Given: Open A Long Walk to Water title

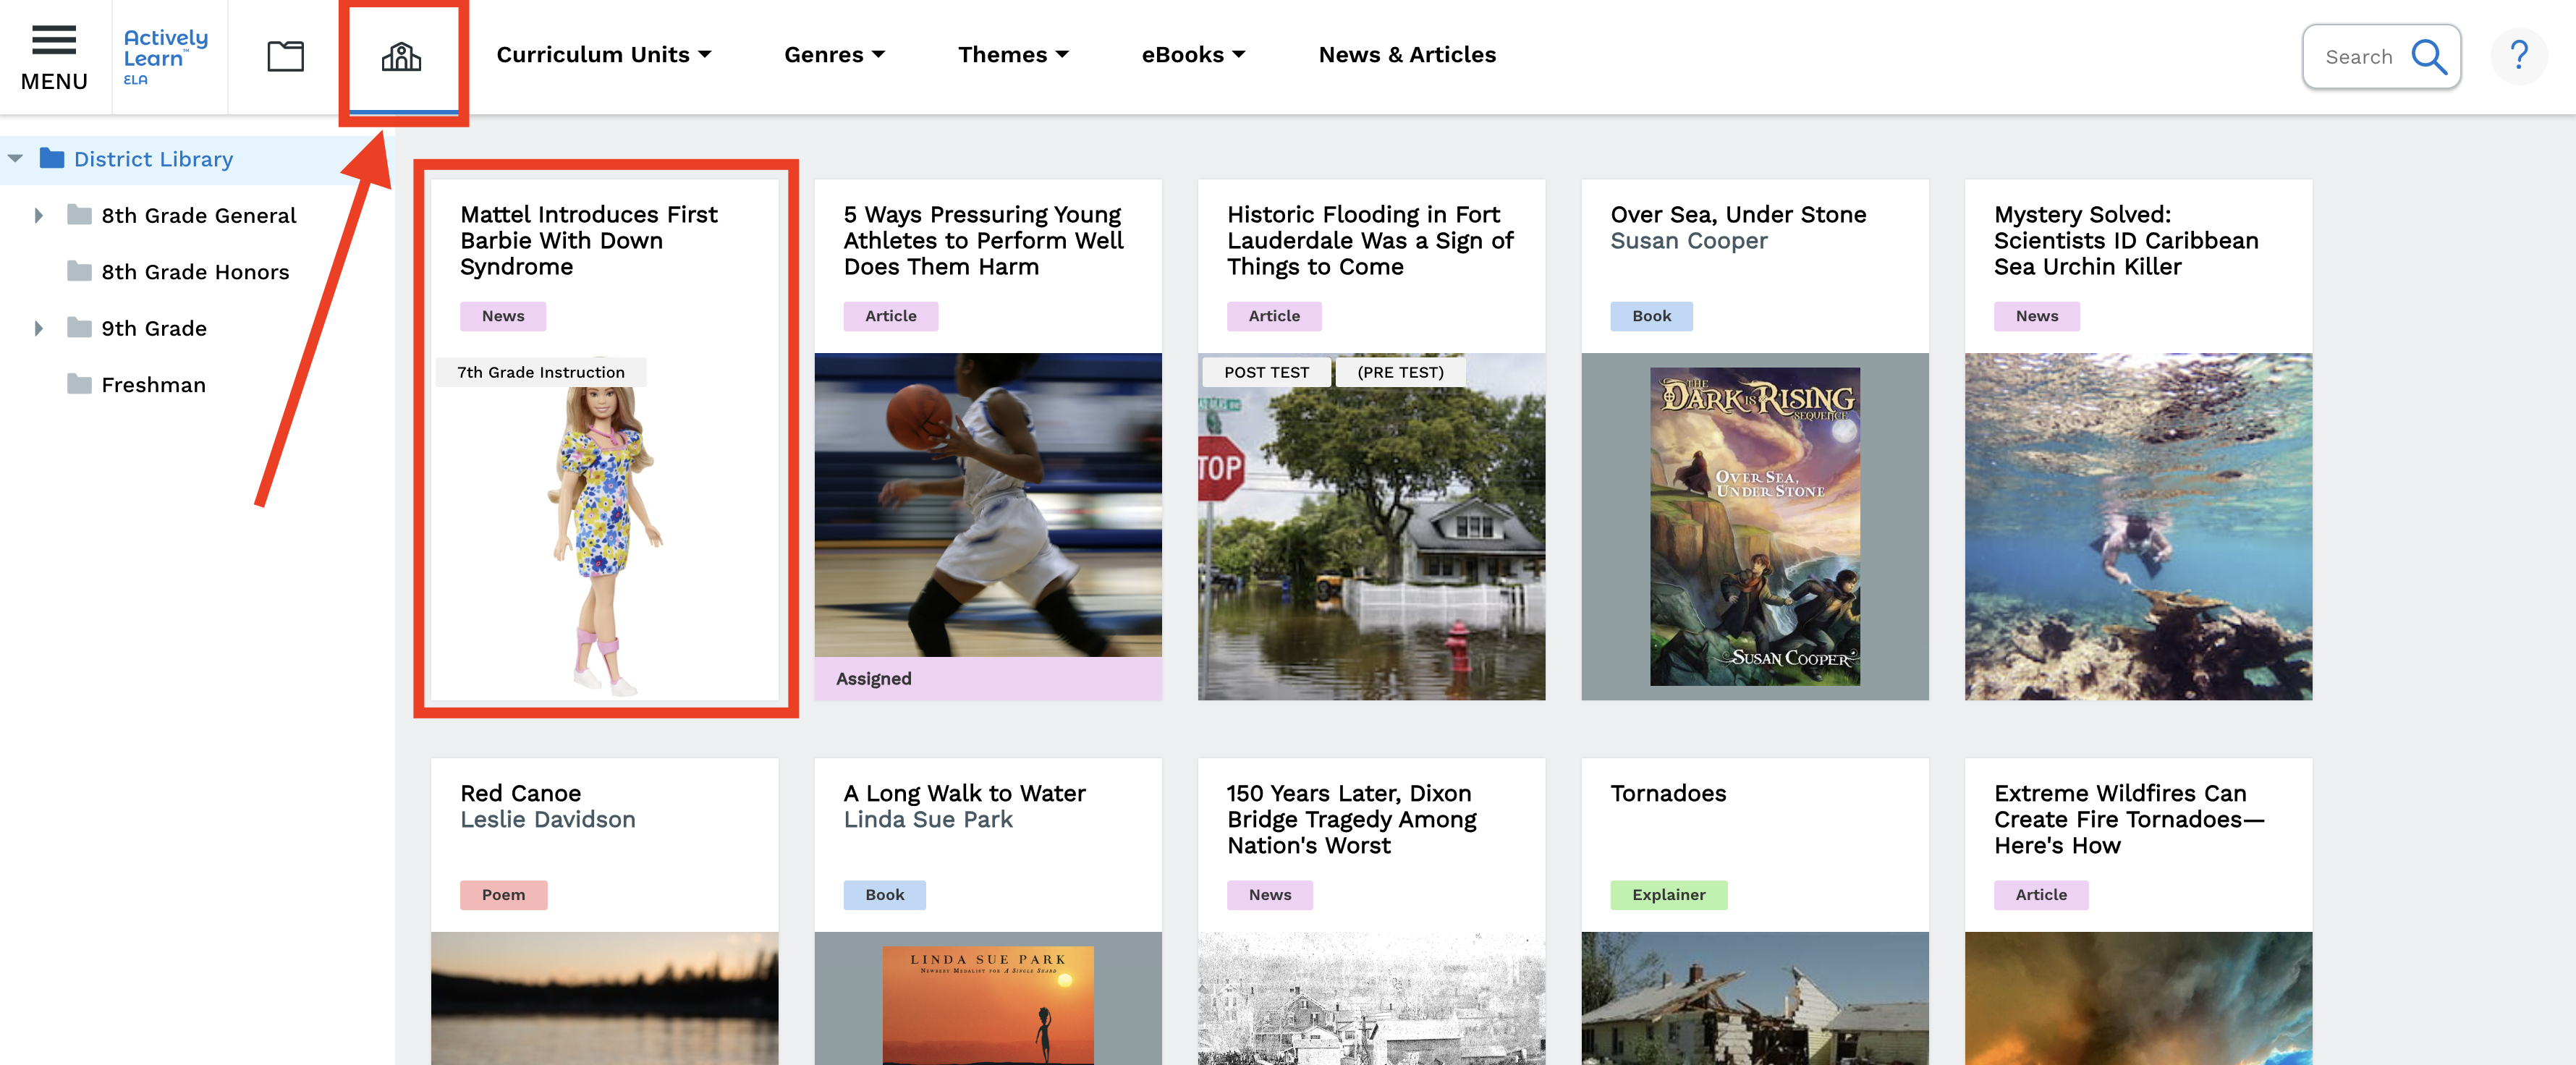Looking at the screenshot, I should click(x=964, y=793).
